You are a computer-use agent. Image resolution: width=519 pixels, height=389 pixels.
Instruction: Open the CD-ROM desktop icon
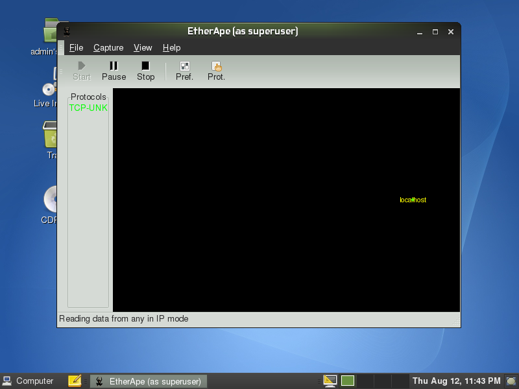tap(50, 200)
